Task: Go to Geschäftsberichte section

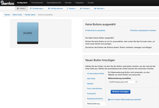Action: pyautogui.click(x=54, y=3)
